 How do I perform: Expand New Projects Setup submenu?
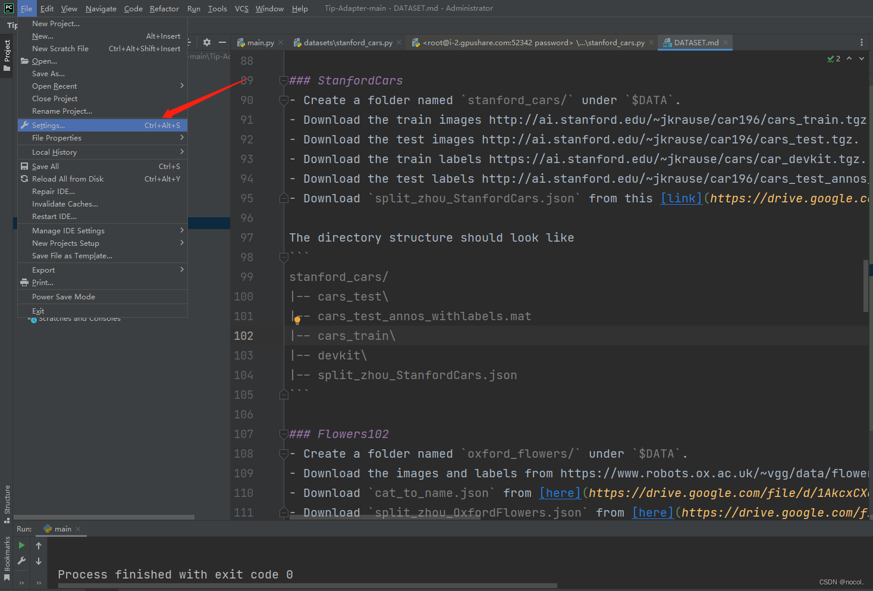(x=102, y=243)
